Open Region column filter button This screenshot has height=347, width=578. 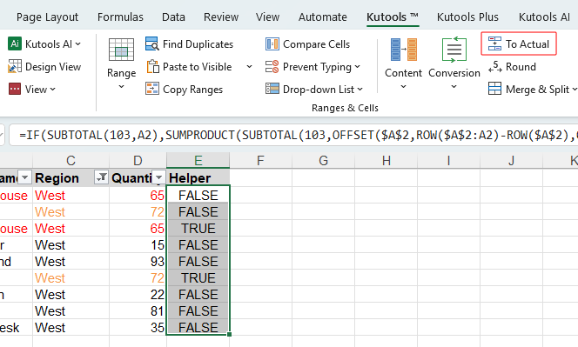click(x=101, y=177)
